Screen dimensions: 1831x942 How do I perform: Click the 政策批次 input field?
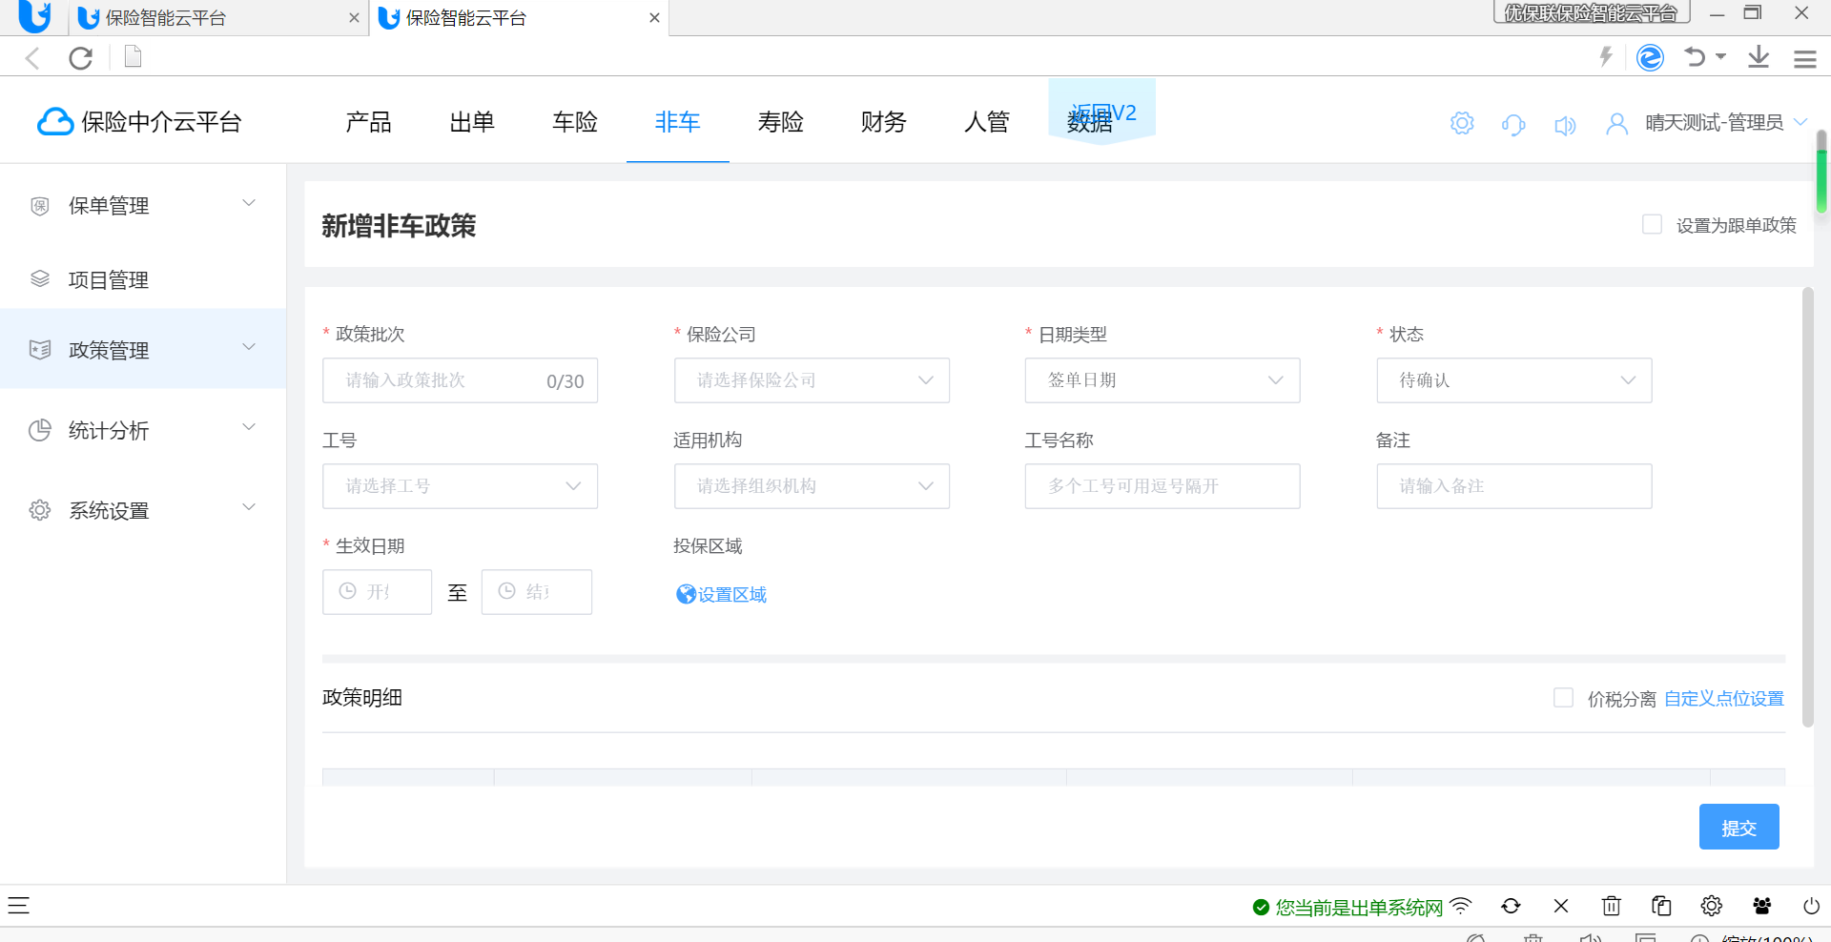pos(461,380)
